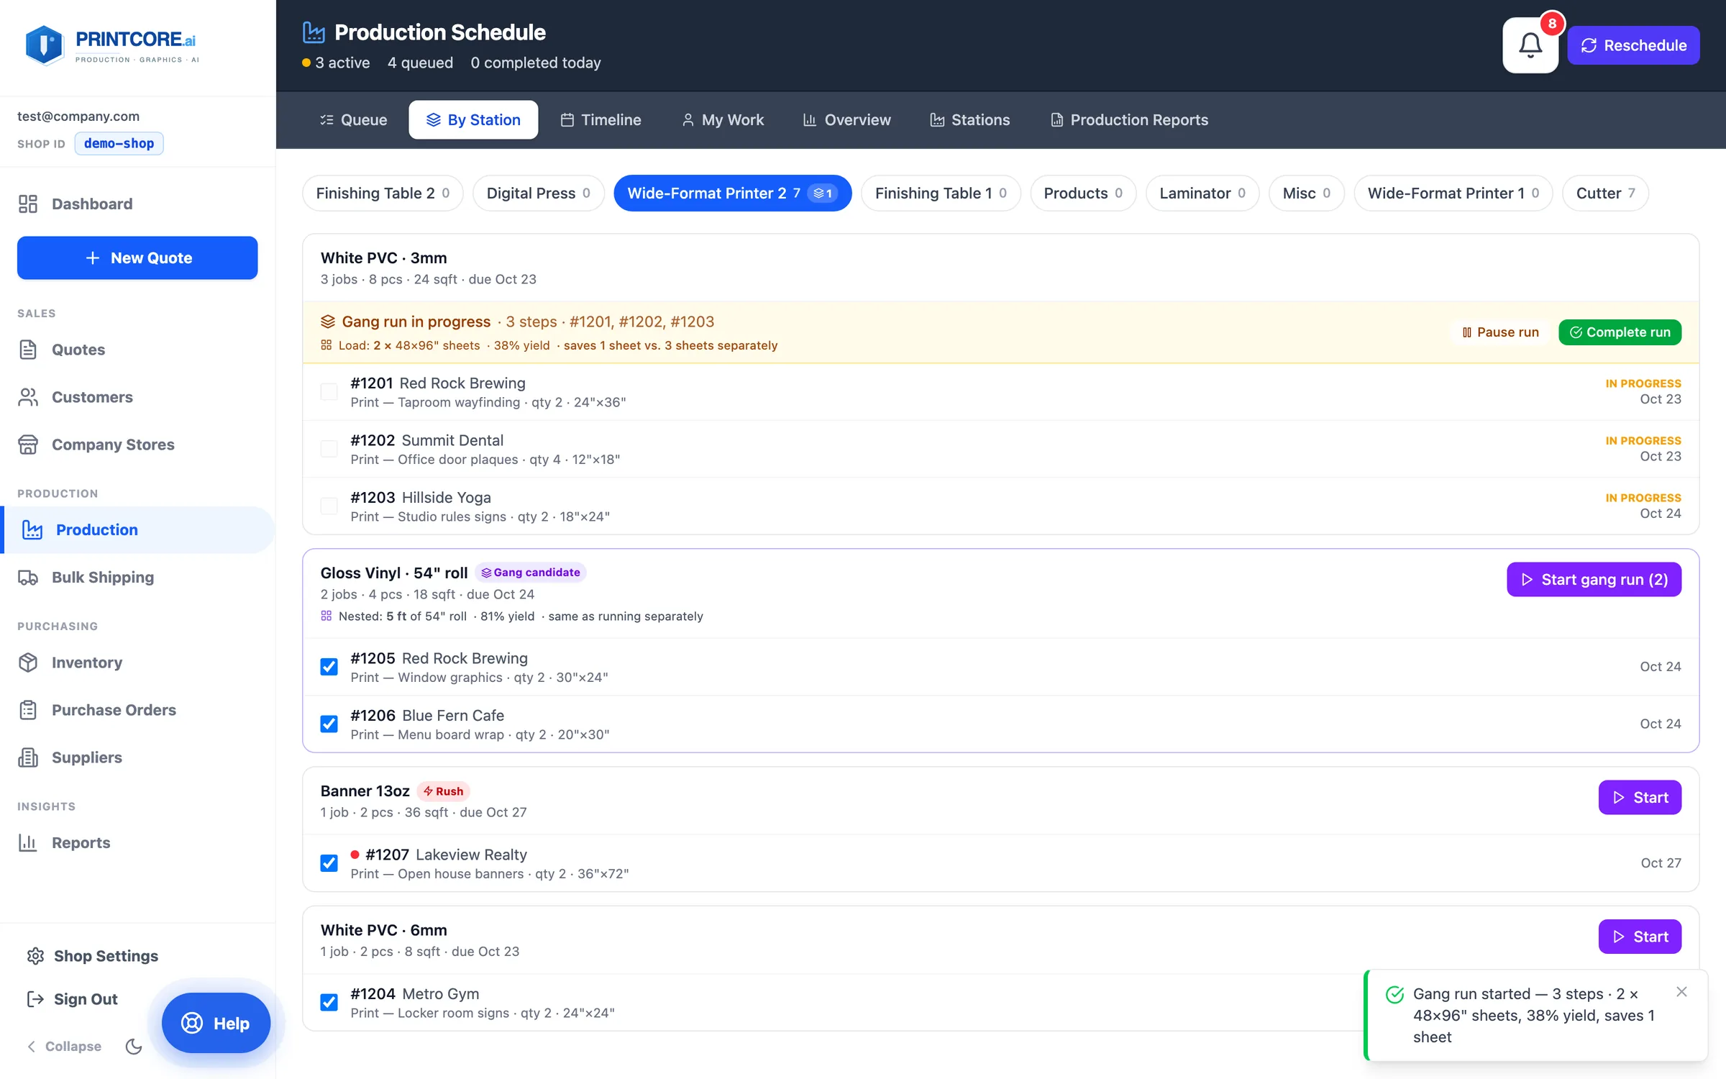The width and height of the screenshot is (1726, 1079).
Task: Open the Shop Settings gear icon
Action: click(35, 956)
